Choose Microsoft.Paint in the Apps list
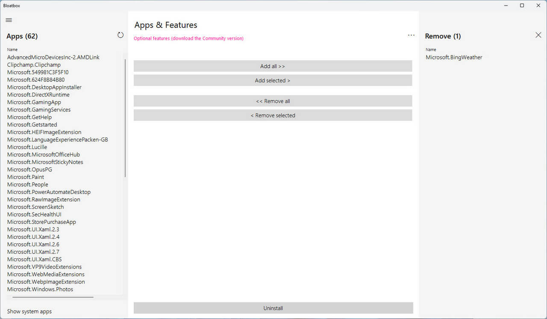 (26, 177)
